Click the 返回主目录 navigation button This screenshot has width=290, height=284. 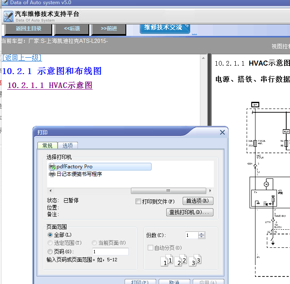coord(28,29)
